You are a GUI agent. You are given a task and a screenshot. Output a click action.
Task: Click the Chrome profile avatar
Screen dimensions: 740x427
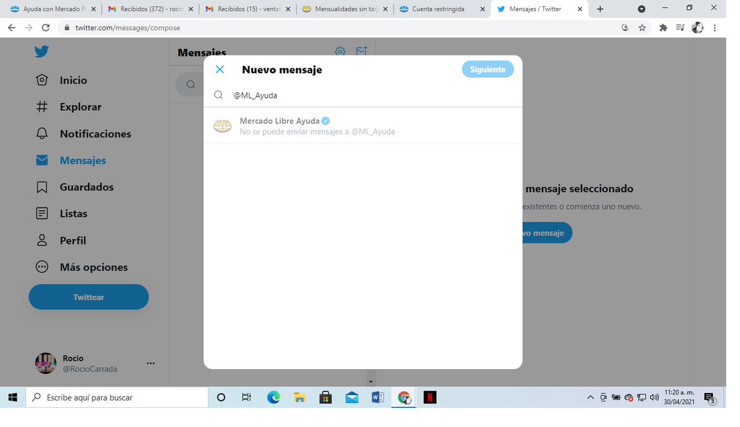698,28
